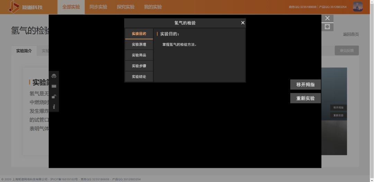The width and height of the screenshot is (374, 182).
Task: Close the 氢气的检验 info dialog
Action: (x=243, y=23)
